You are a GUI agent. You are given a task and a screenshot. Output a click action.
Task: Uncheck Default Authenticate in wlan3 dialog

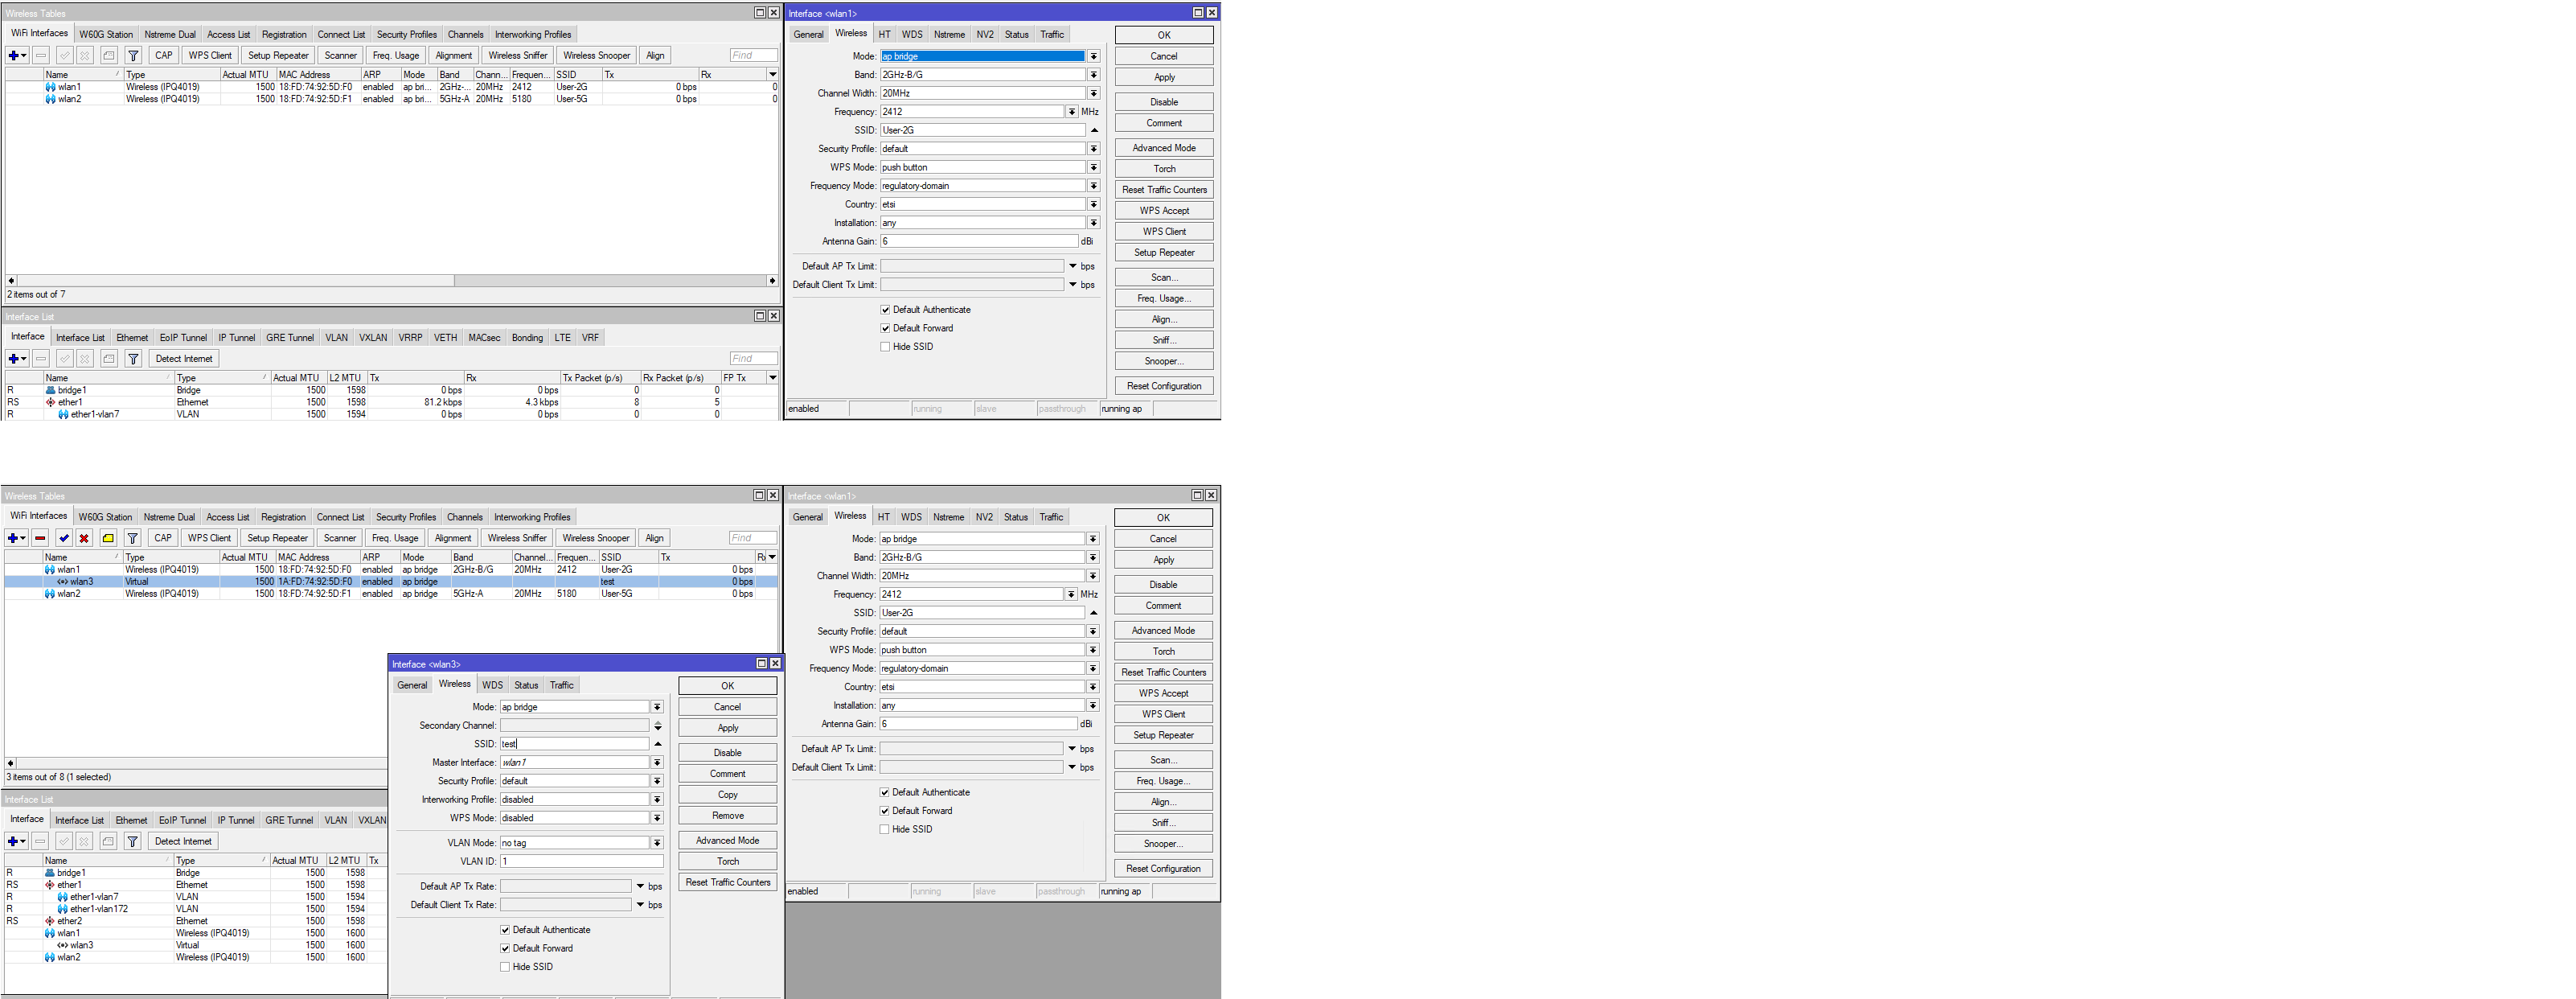505,930
